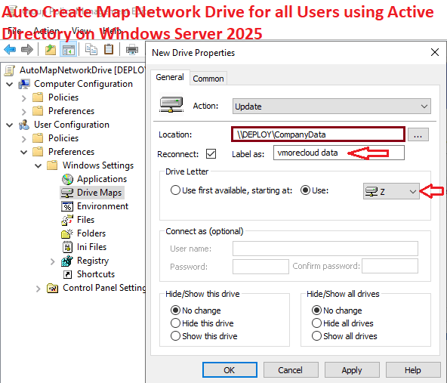
Task: Expand the Registry tree node
Action: coord(52,261)
